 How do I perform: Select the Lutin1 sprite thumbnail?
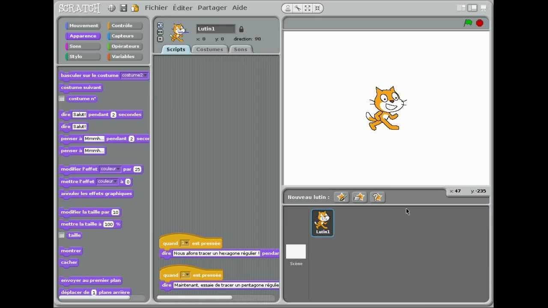point(323,222)
